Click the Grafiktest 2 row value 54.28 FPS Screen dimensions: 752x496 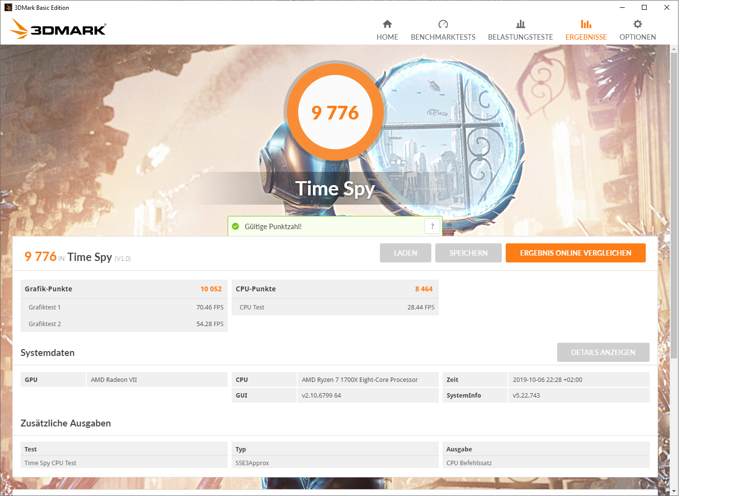coord(210,324)
